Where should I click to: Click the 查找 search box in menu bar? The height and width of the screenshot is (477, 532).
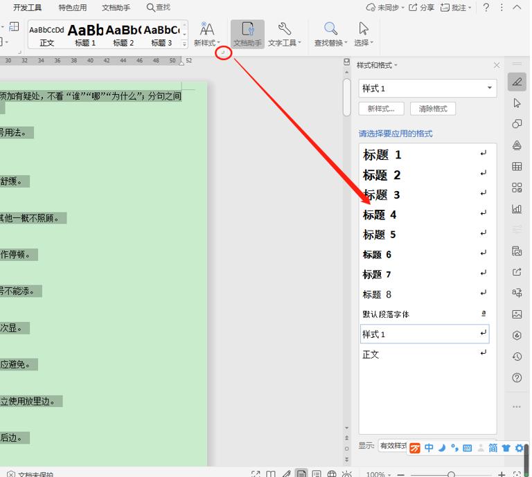159,7
